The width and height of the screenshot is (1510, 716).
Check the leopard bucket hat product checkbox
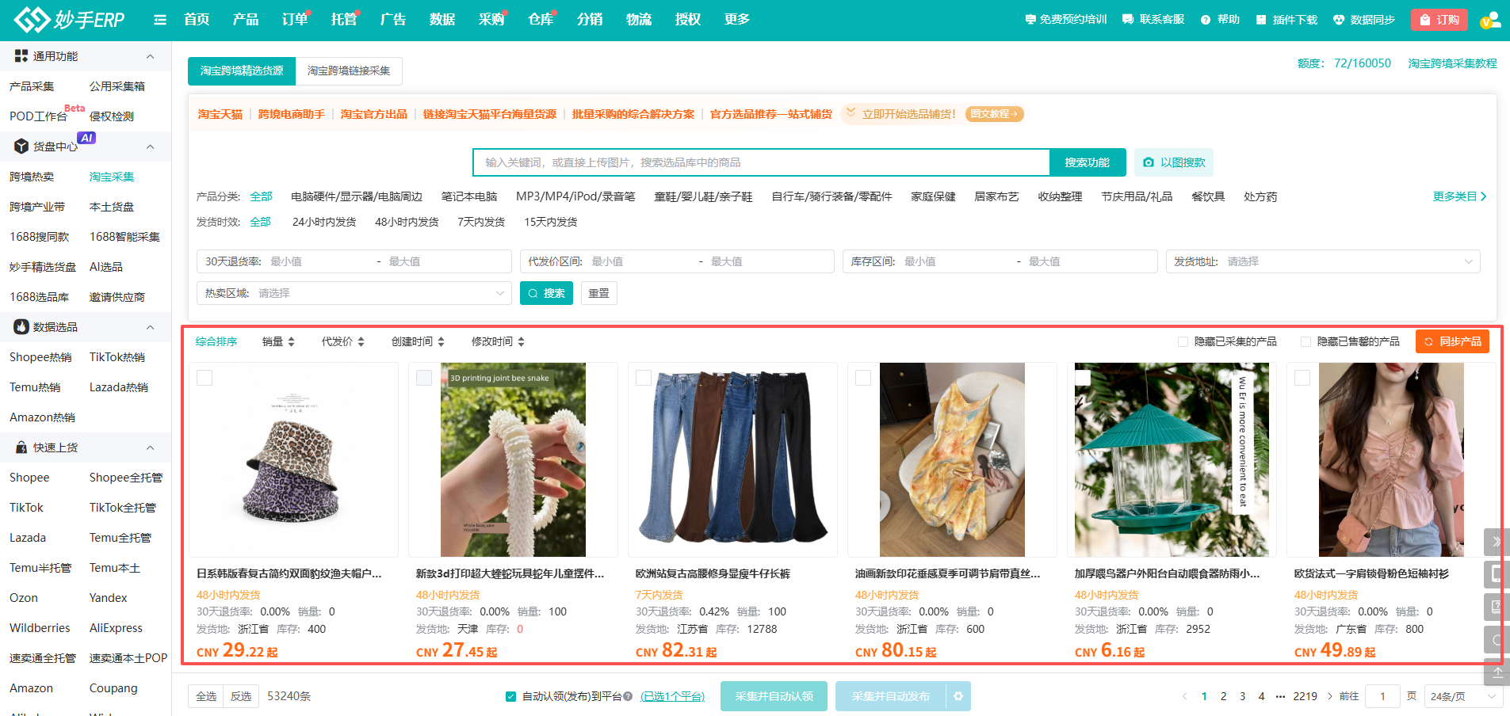[204, 378]
